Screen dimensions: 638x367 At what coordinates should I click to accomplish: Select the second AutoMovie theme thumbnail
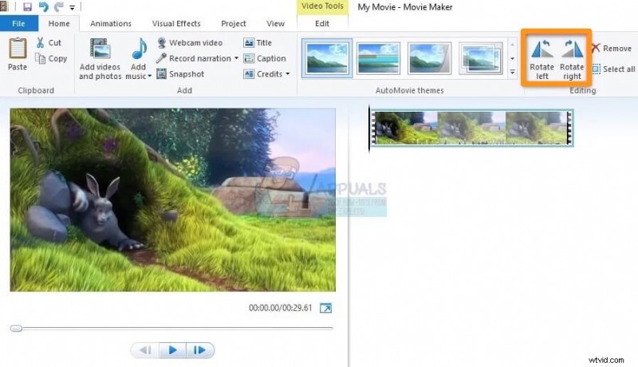coord(378,58)
